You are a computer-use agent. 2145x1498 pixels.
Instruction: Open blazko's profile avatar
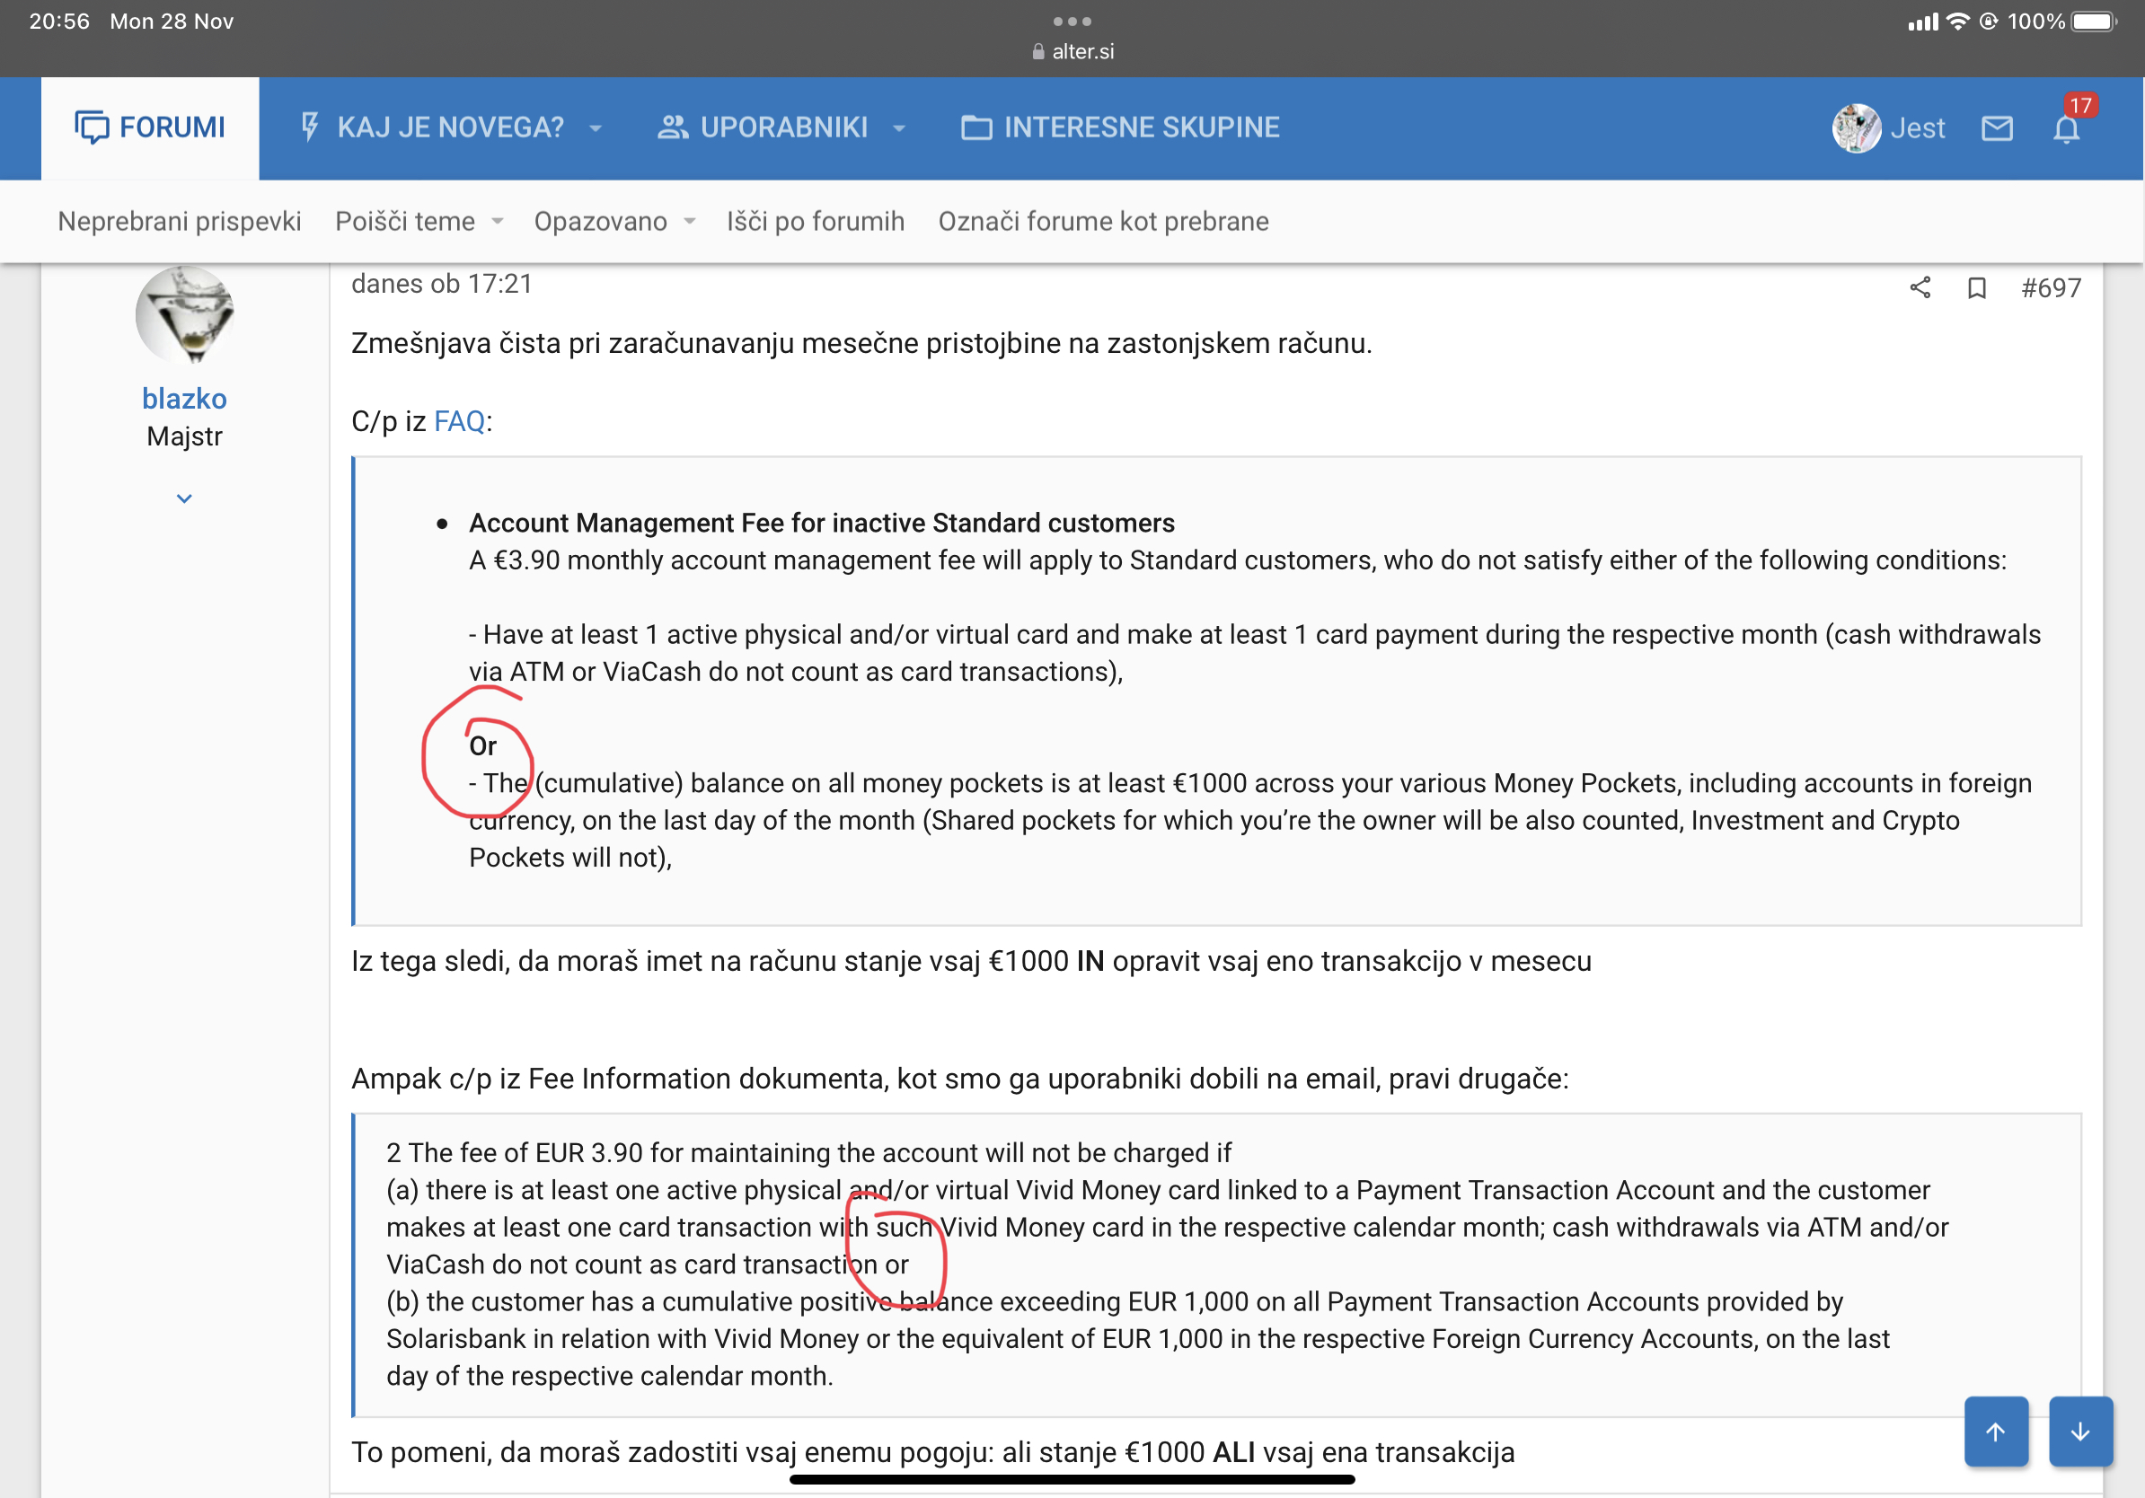184,314
